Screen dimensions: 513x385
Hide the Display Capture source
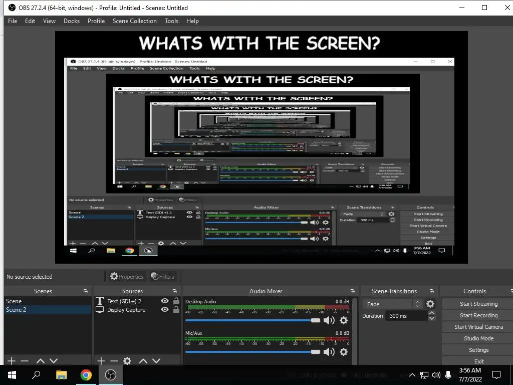click(x=165, y=309)
